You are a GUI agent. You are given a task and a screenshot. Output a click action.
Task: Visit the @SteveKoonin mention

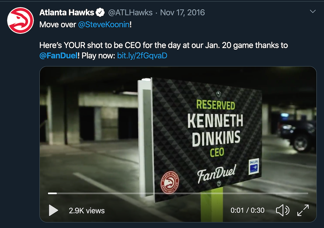[x=104, y=25]
